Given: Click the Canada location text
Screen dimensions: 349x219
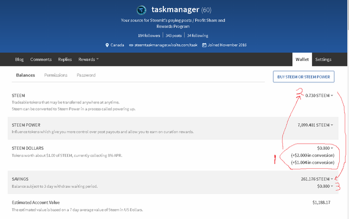Looking at the screenshot, I should click(x=117, y=45).
